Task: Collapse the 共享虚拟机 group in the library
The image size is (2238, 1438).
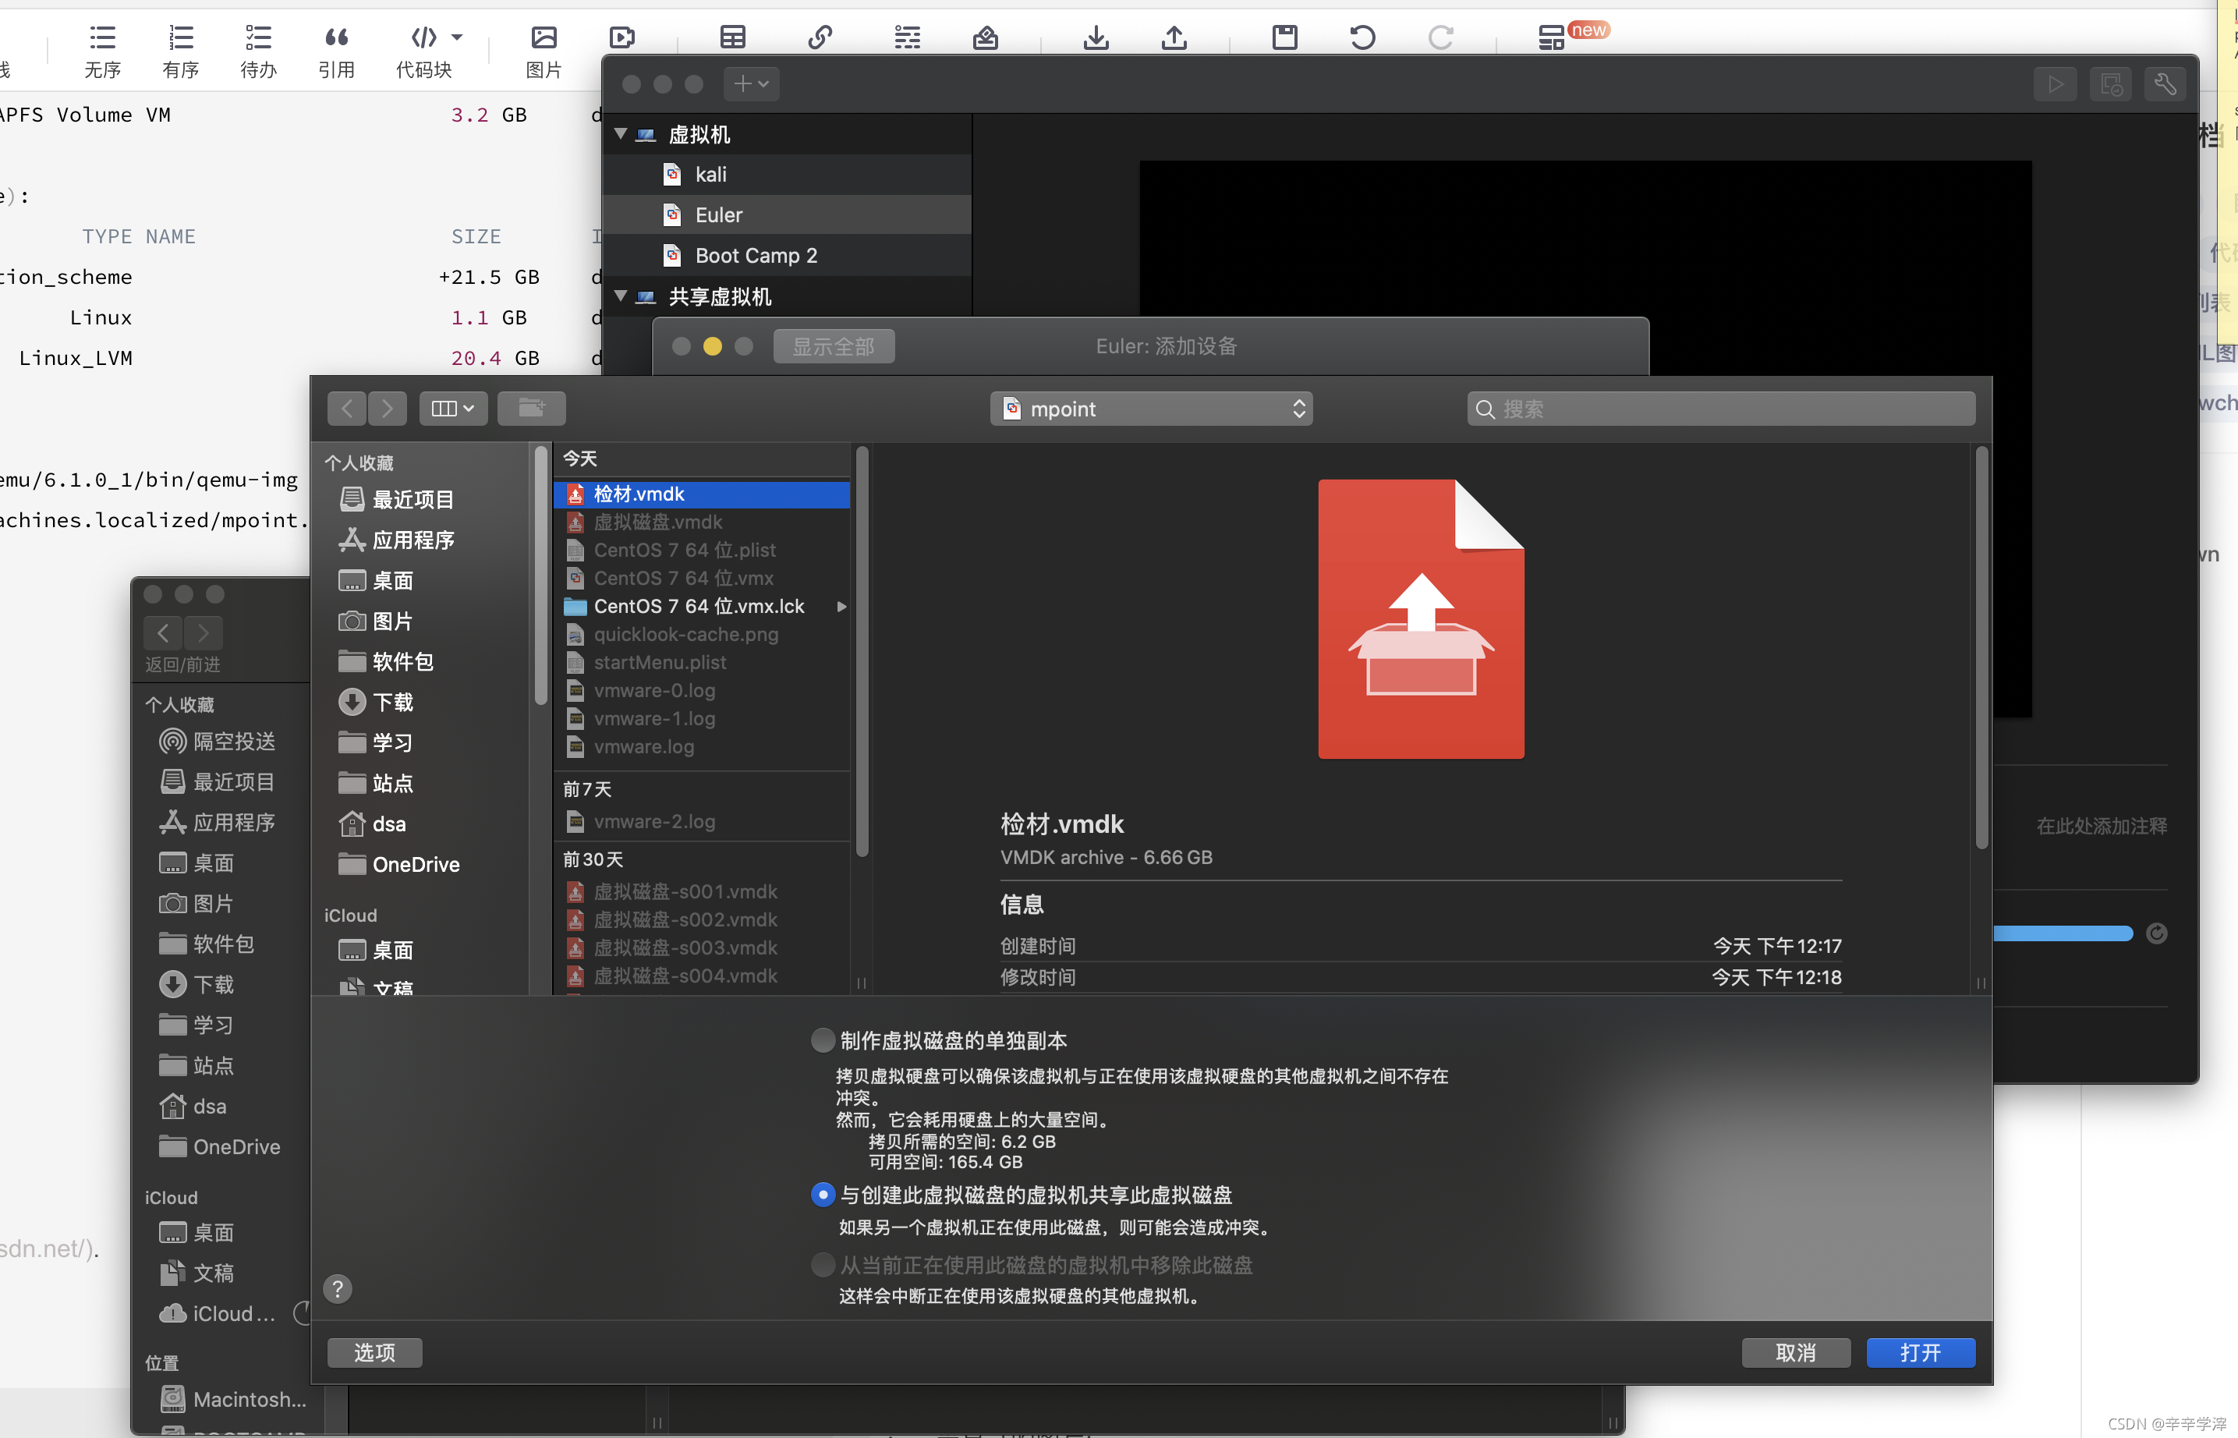Action: pyautogui.click(x=621, y=296)
